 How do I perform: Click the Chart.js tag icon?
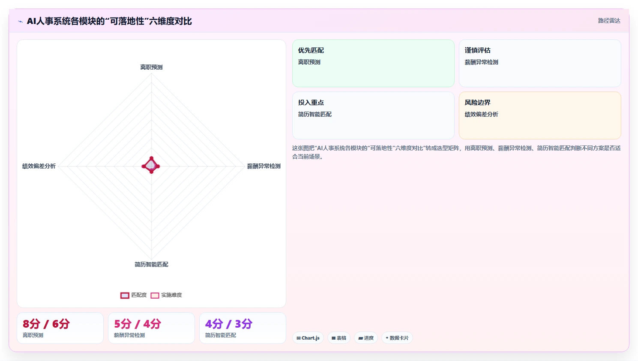pyautogui.click(x=299, y=338)
